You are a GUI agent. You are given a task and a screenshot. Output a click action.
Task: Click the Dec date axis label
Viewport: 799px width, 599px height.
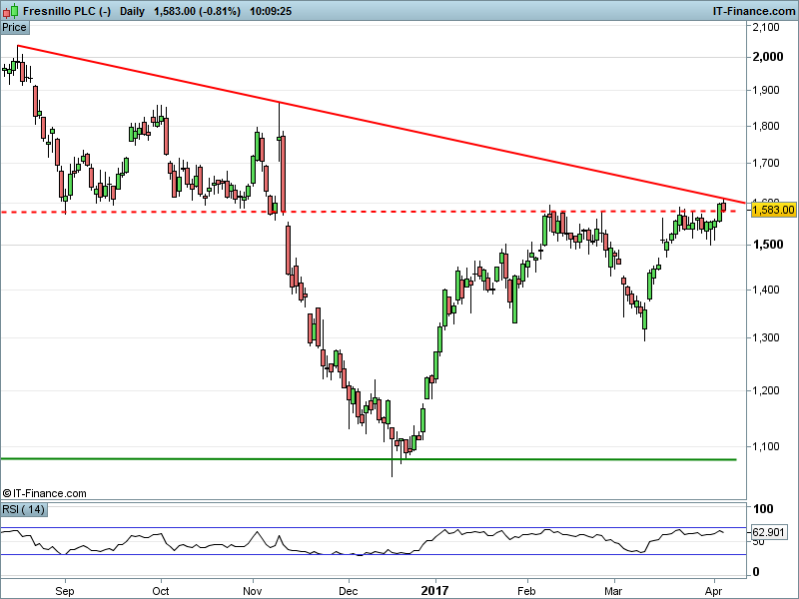point(349,591)
